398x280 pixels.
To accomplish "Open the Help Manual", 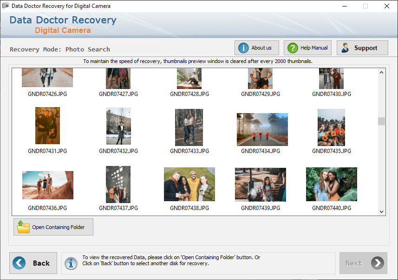I will 307,48.
